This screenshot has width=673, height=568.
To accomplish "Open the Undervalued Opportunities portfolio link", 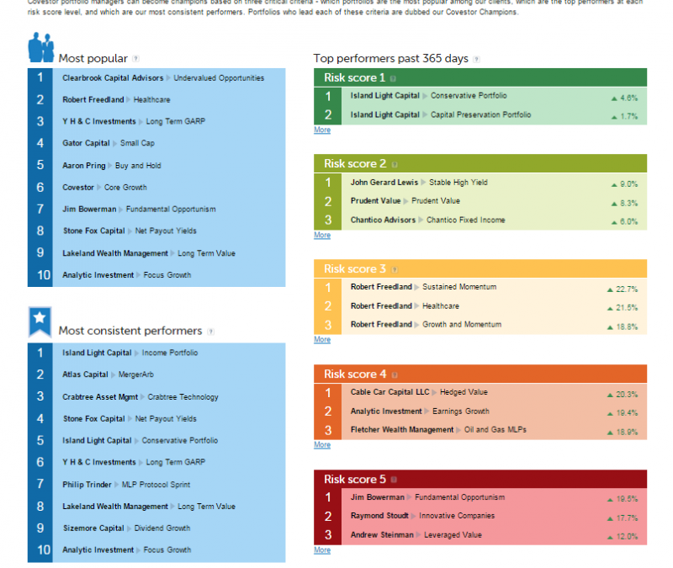I will [x=219, y=77].
